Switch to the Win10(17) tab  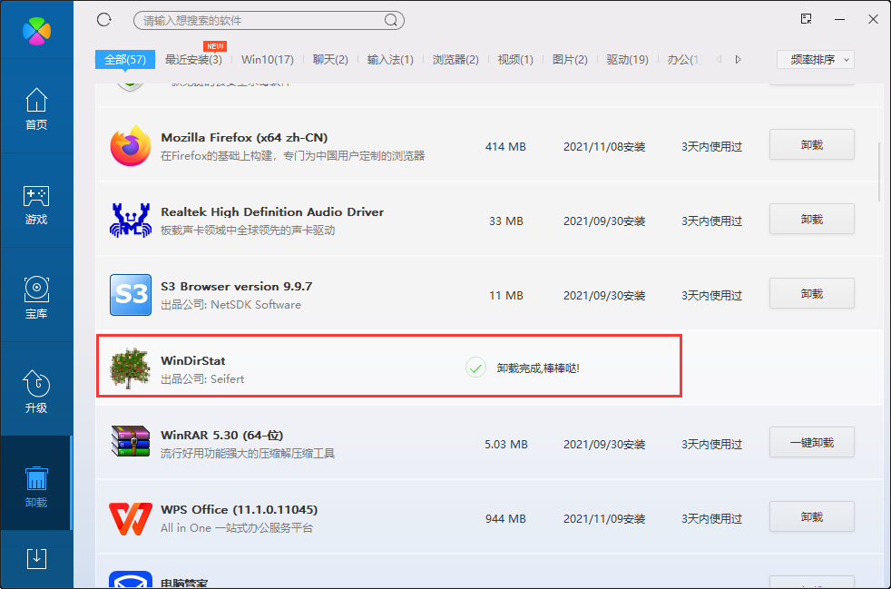[x=268, y=60]
